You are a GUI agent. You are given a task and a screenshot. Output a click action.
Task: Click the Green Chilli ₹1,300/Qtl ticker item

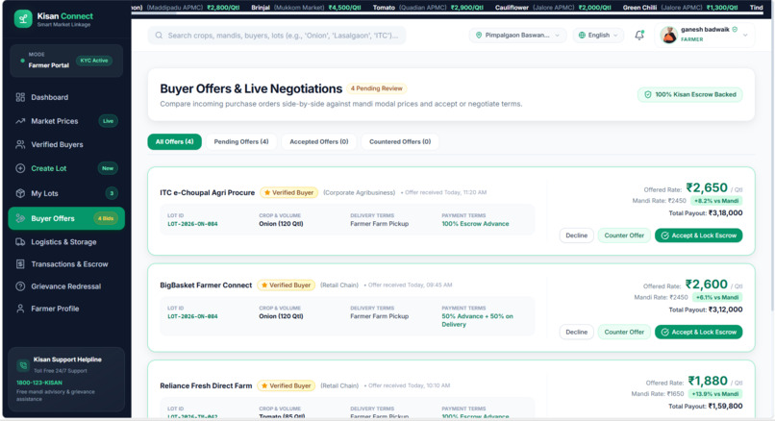[x=680, y=8]
